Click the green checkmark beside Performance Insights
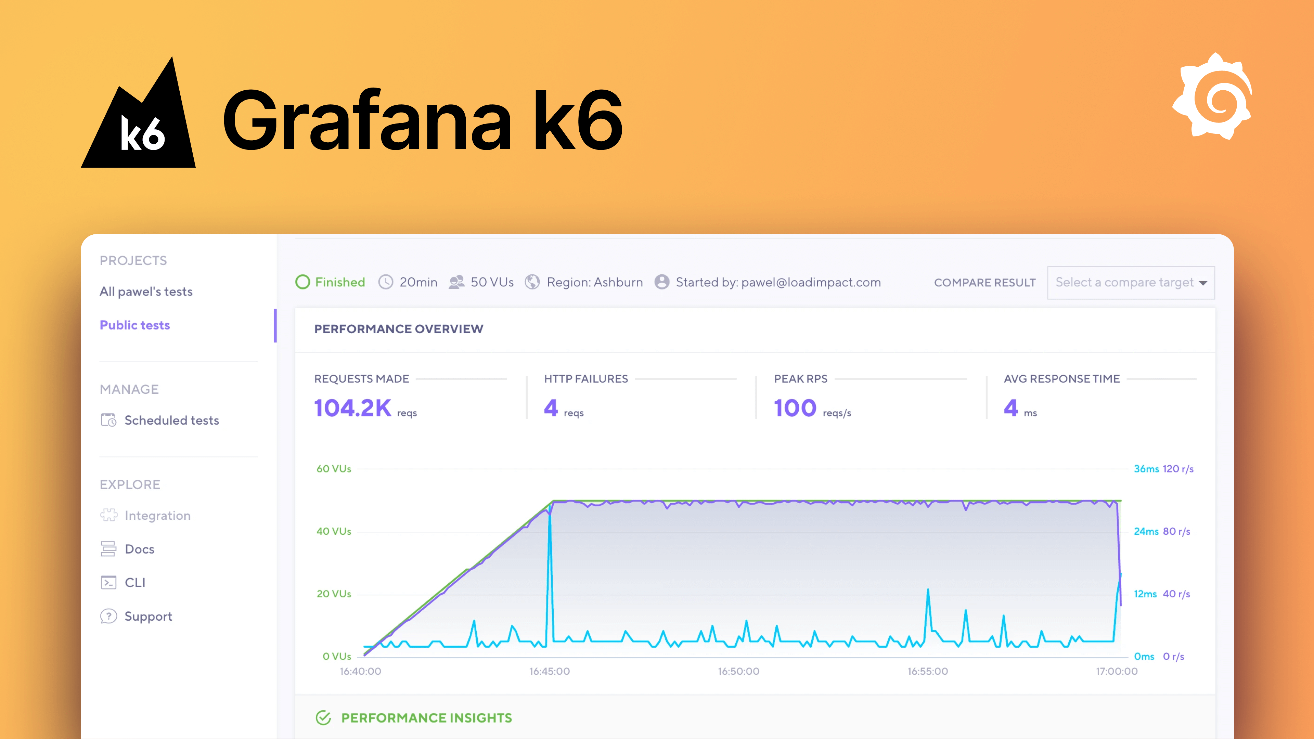This screenshot has height=739, width=1314. 323,717
